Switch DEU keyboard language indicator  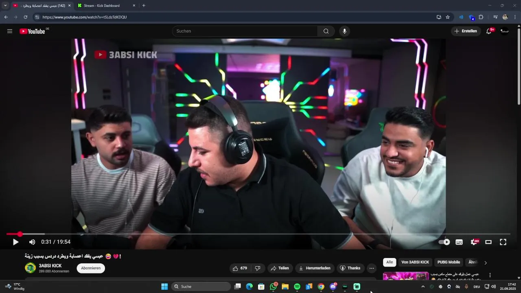(x=477, y=286)
